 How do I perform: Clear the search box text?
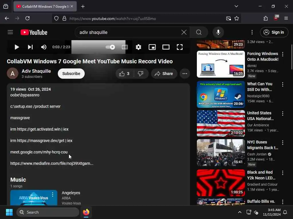(x=184, y=32)
